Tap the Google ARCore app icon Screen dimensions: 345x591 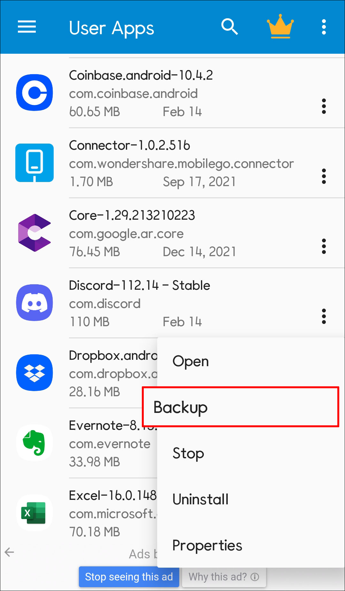point(34,233)
